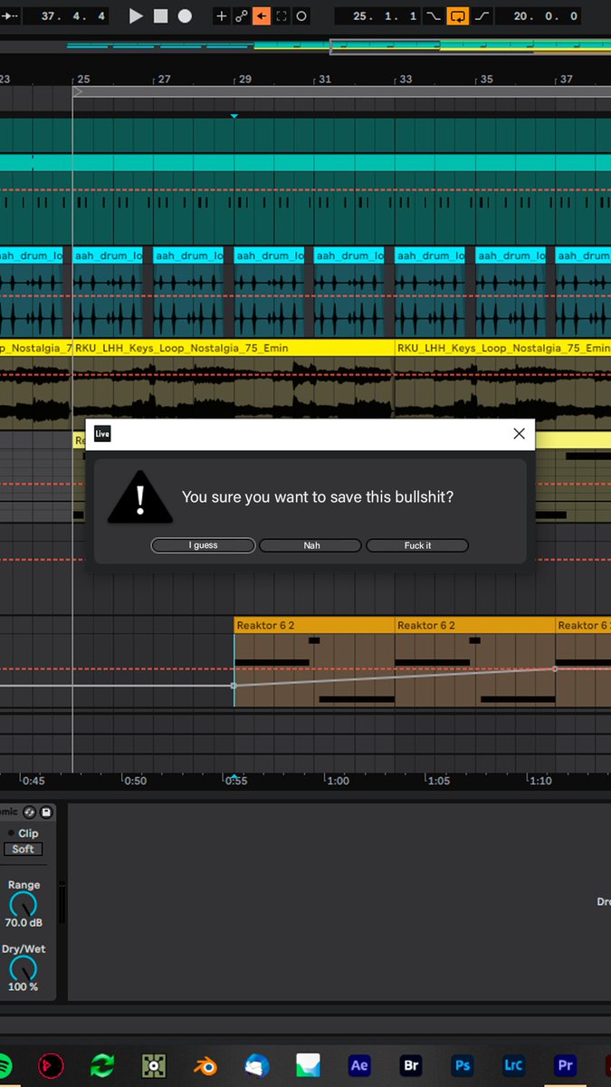Click the Play button in transport
Image resolution: width=611 pixels, height=1087 pixels.
[137, 16]
